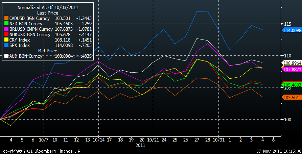The image size is (302, 154).
Task: Click the Normalized As Of 10/03/2011 title
Action: point(48,8)
